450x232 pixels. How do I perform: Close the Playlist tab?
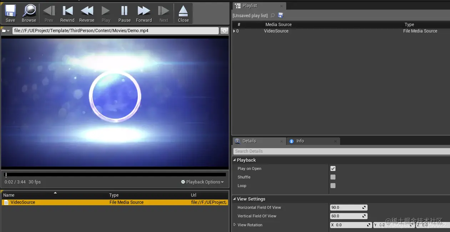282,6
